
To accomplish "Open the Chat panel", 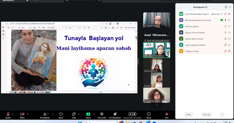I will click(x=74, y=115).
